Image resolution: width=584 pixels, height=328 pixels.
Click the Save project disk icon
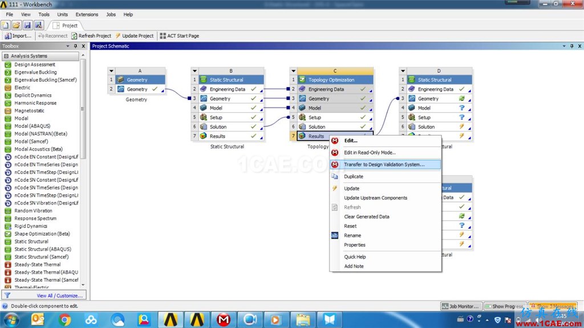27,25
